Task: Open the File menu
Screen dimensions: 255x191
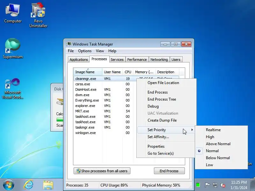Action: 71,51
